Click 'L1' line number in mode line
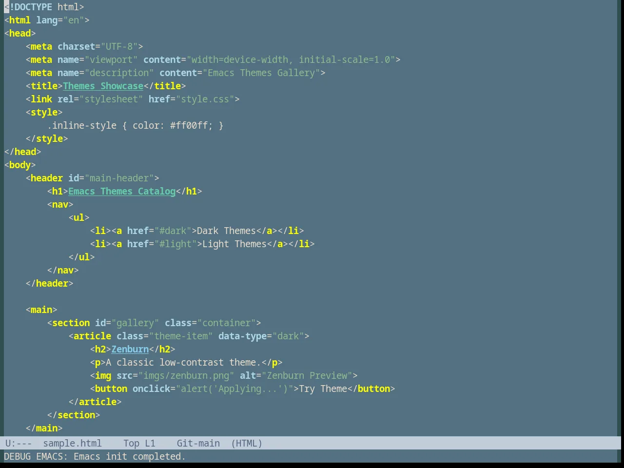Screen dimensions: 624x468 point(150,443)
